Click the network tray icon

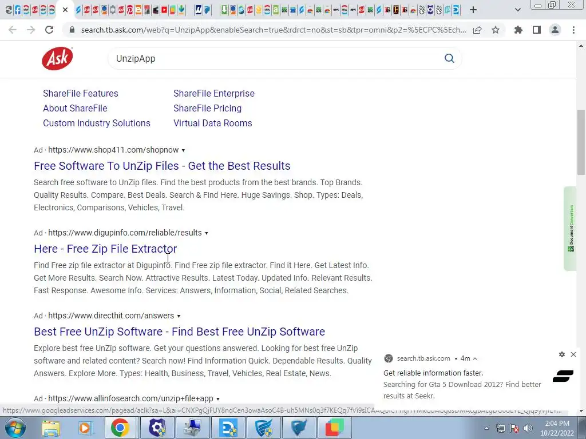500,428
